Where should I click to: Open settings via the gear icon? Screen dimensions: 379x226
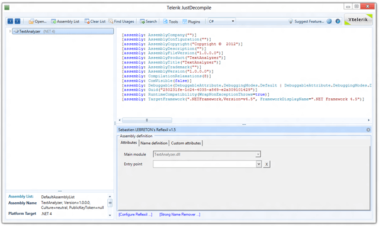[x=329, y=21]
